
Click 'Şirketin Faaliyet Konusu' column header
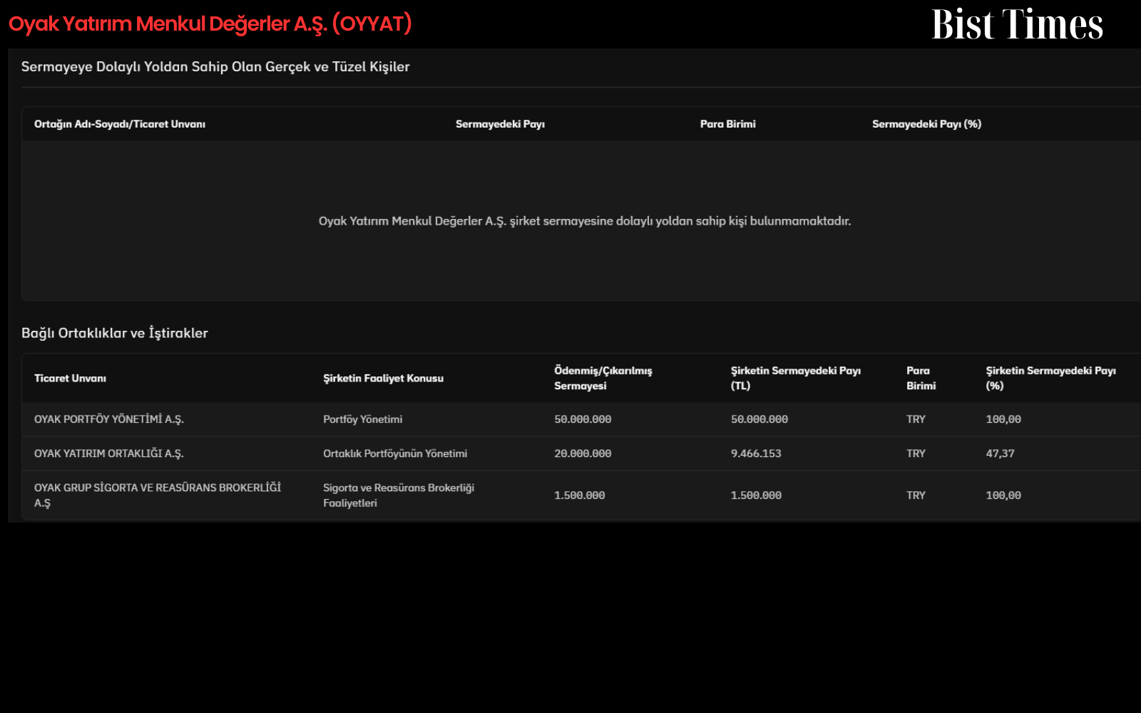[x=383, y=378]
